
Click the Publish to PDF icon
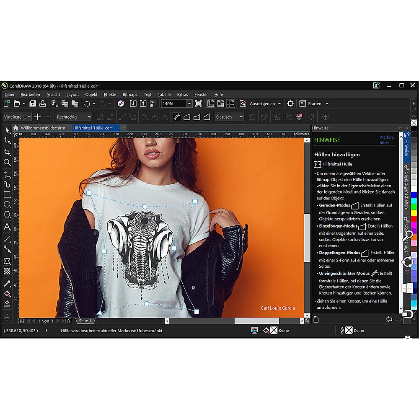point(153,103)
